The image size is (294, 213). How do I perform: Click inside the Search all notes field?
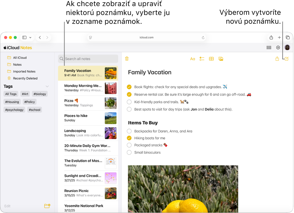[88, 59]
